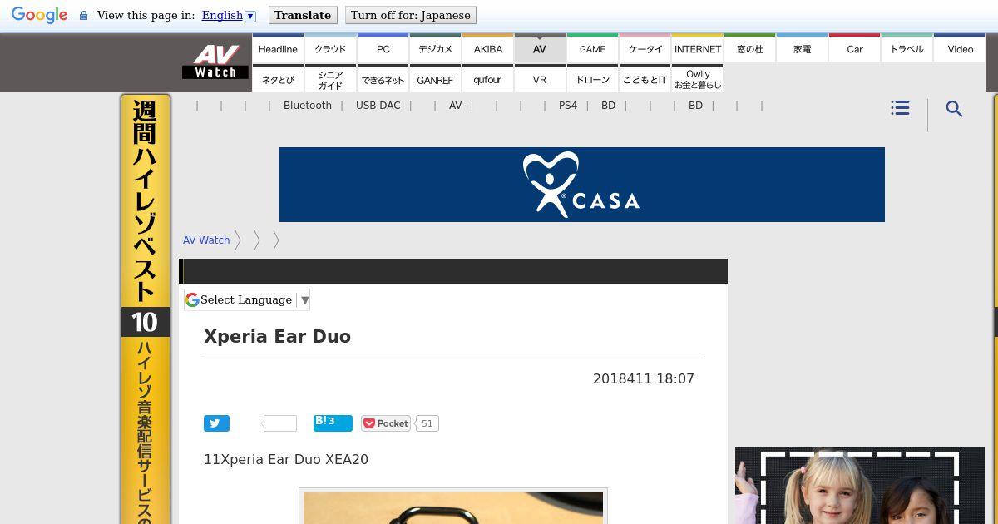Open the 家電 tab
998x524 pixels.
tap(803, 48)
